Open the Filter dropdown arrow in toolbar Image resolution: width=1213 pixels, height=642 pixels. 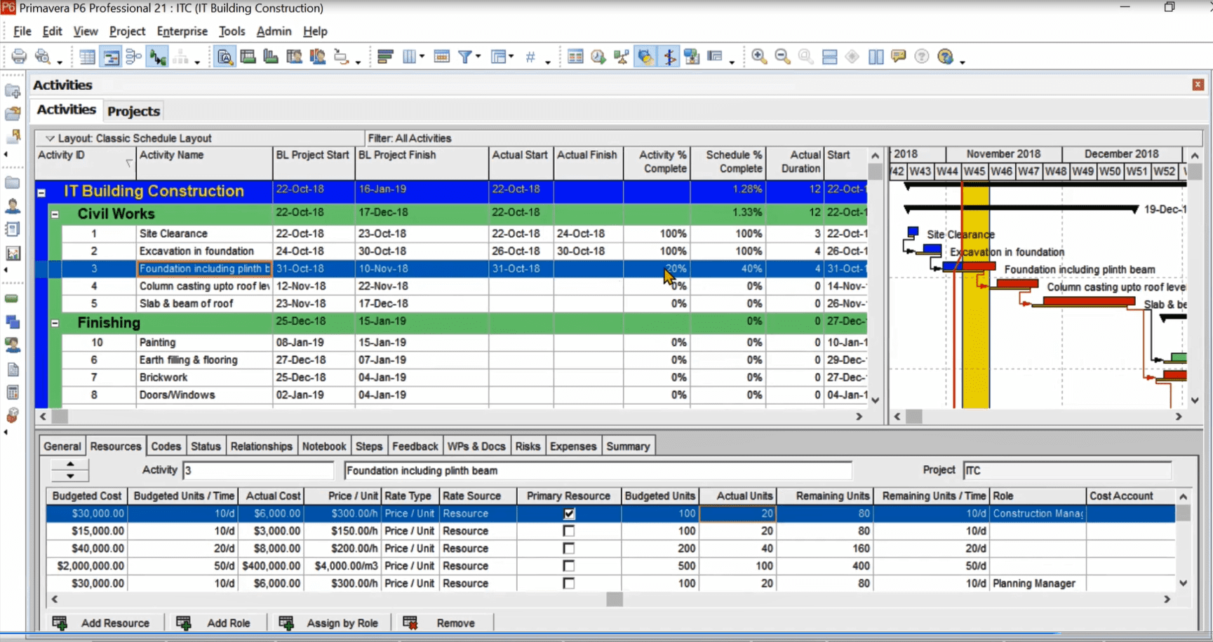click(x=478, y=57)
